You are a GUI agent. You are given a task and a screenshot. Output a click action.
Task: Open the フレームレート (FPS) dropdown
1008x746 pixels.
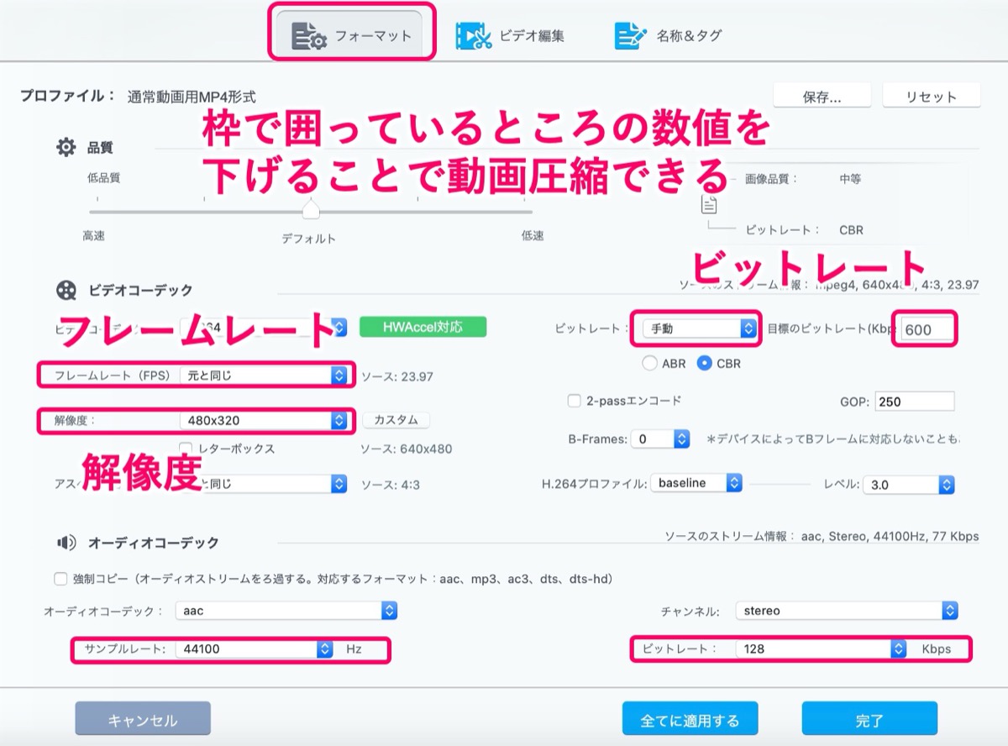pyautogui.click(x=263, y=376)
